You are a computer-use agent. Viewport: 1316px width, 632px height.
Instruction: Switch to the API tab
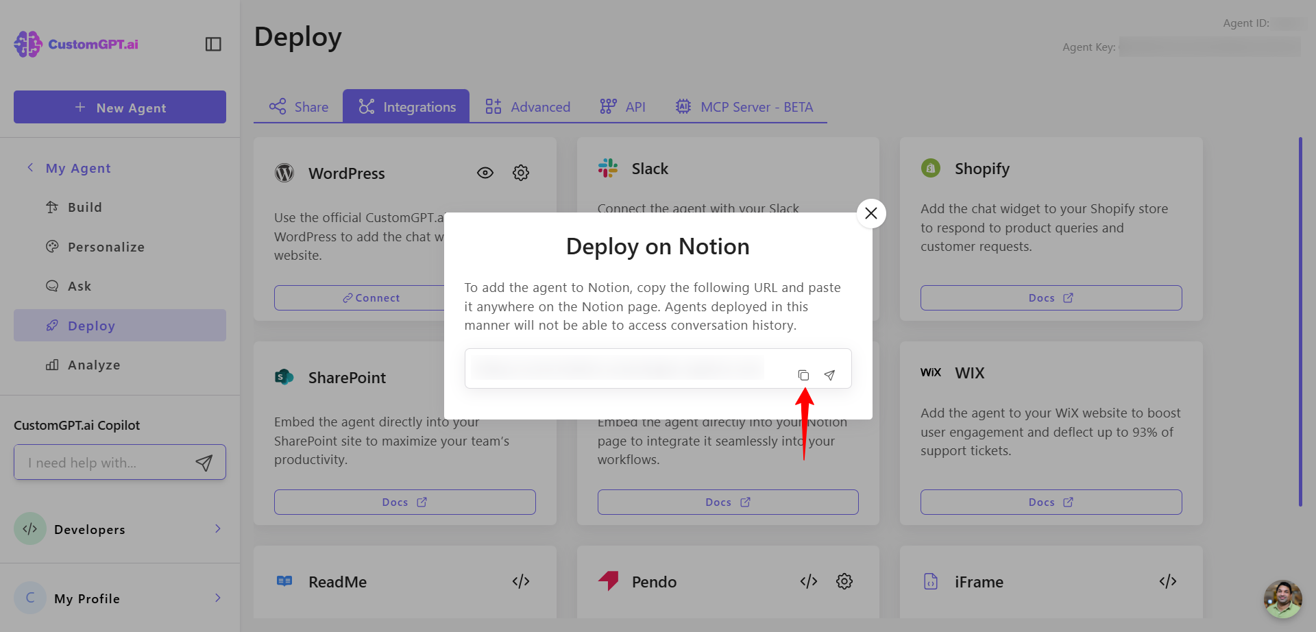(622, 107)
